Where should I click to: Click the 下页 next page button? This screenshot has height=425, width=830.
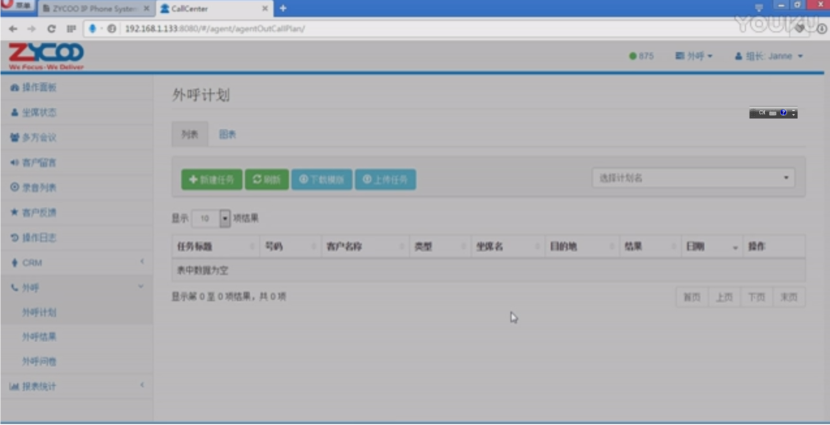tap(756, 297)
